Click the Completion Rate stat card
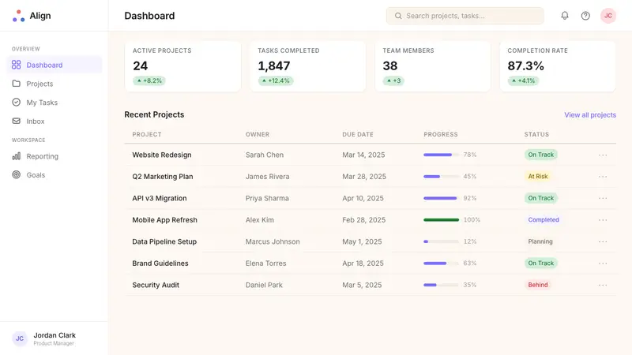 tap(558, 66)
